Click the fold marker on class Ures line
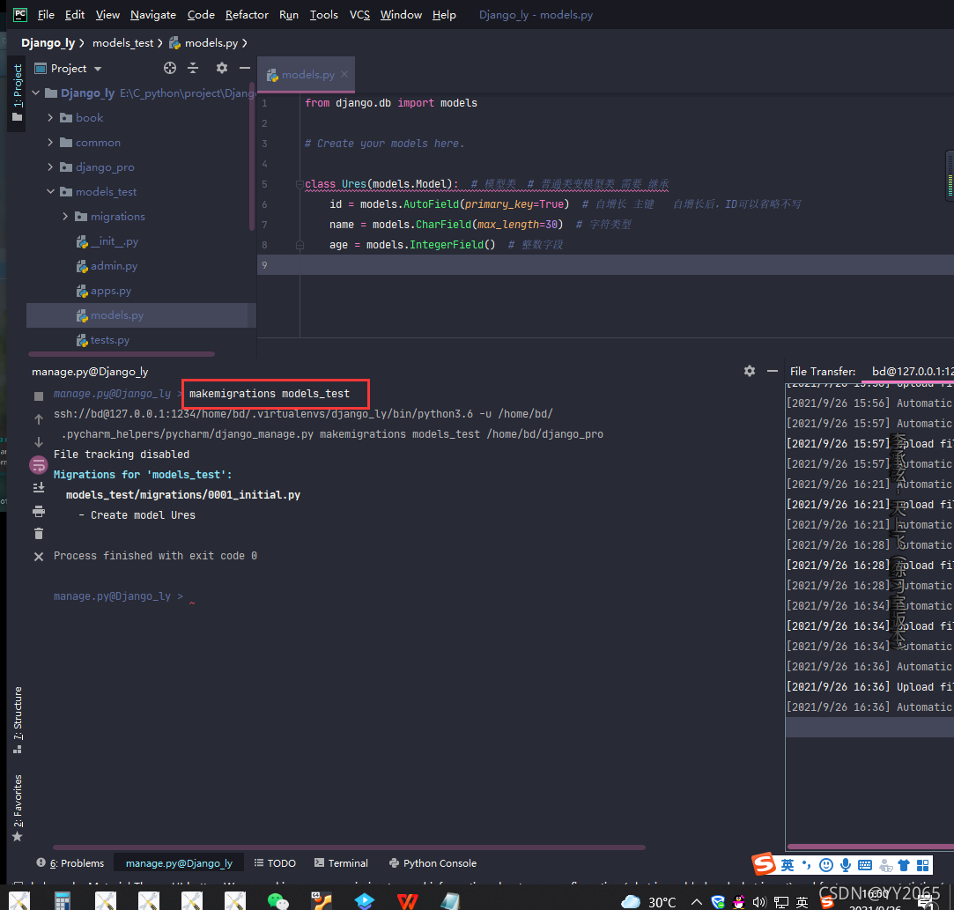This screenshot has width=954, height=910. click(x=300, y=184)
